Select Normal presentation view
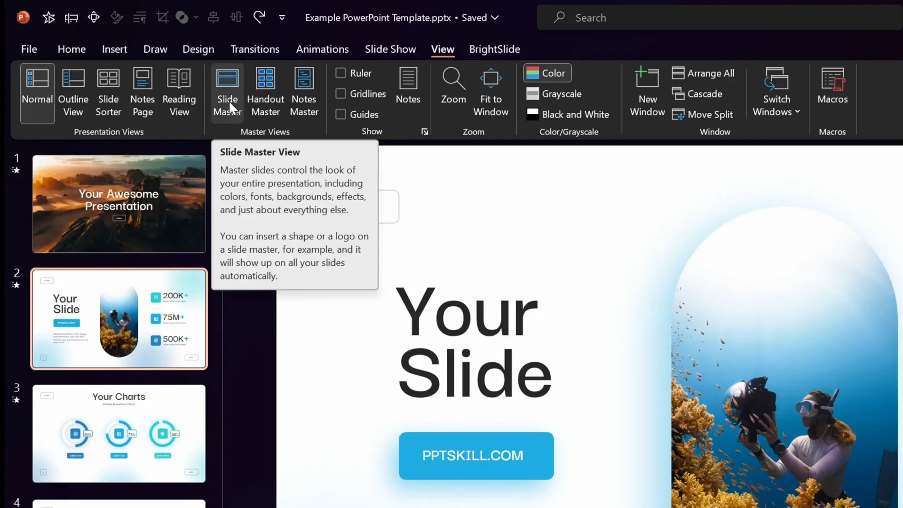 [x=37, y=93]
